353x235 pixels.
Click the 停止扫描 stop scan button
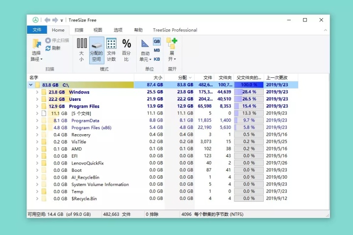point(57,40)
